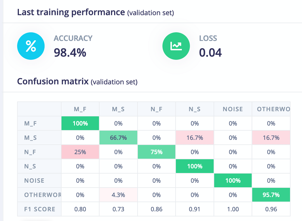Select the 1.00 F1 score for NOISE
Image resolution: width=302 pixels, height=221 pixels.
coord(233,209)
